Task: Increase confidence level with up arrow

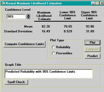Action: coord(29,15)
